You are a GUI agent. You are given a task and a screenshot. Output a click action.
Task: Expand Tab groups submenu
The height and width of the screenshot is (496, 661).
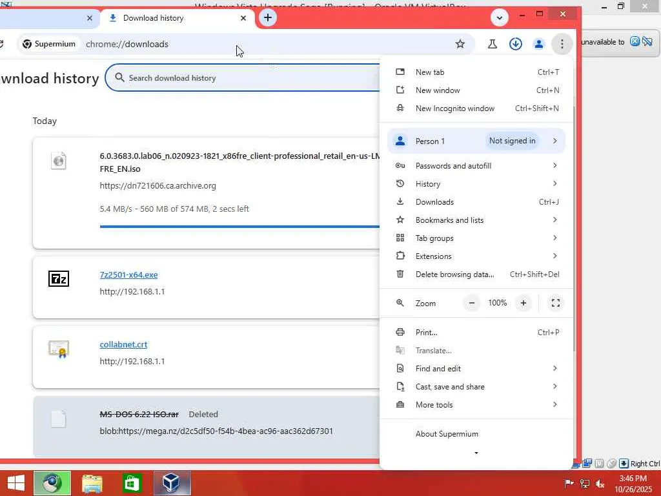tap(477, 238)
